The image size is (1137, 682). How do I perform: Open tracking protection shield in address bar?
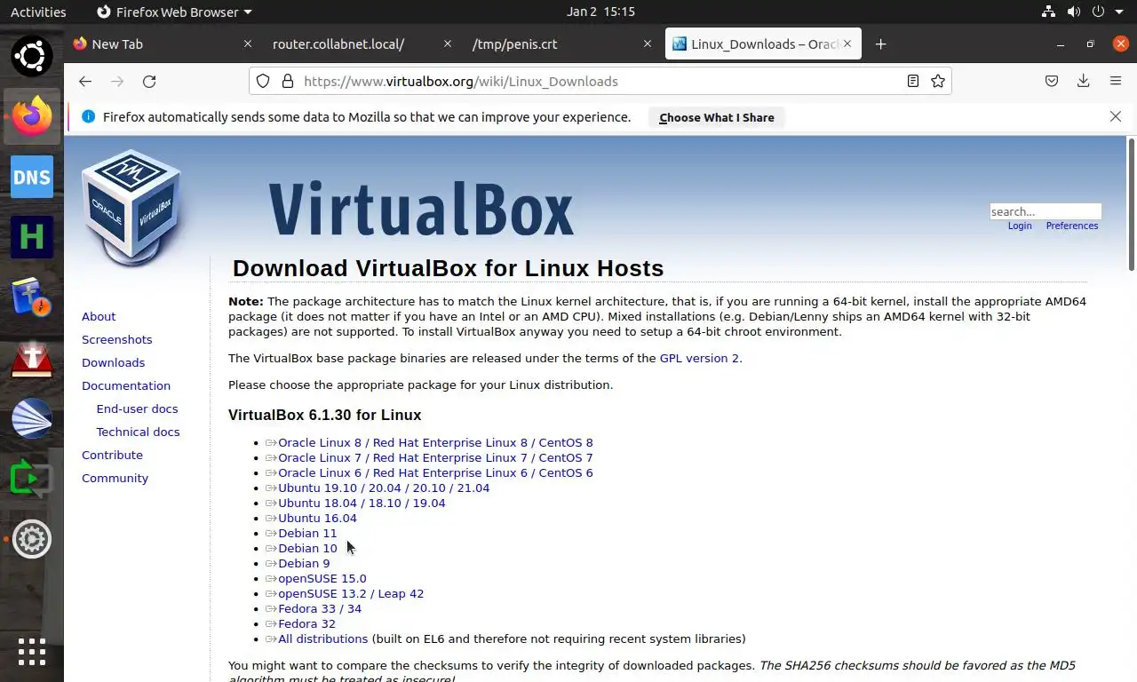(x=263, y=81)
